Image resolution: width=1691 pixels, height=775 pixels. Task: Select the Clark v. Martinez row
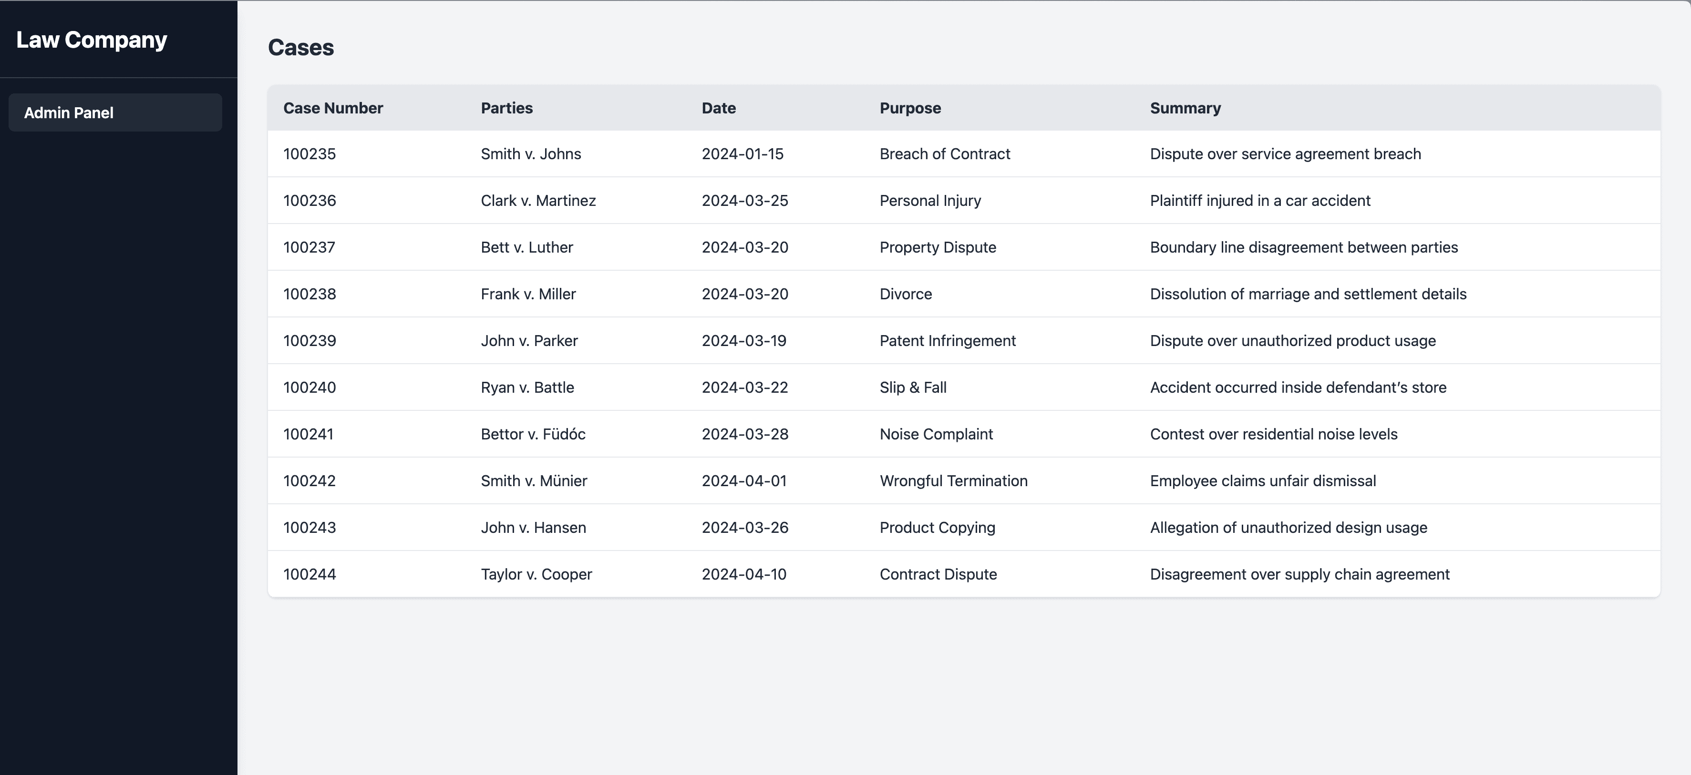[x=537, y=201]
